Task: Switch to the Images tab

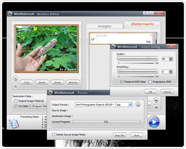Action: pyautogui.click(x=105, y=26)
